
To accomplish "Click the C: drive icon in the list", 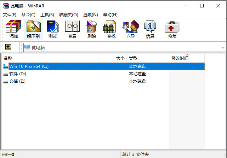I will pos(6,66).
